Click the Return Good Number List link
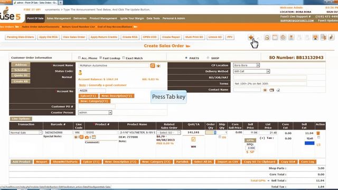 78,27
